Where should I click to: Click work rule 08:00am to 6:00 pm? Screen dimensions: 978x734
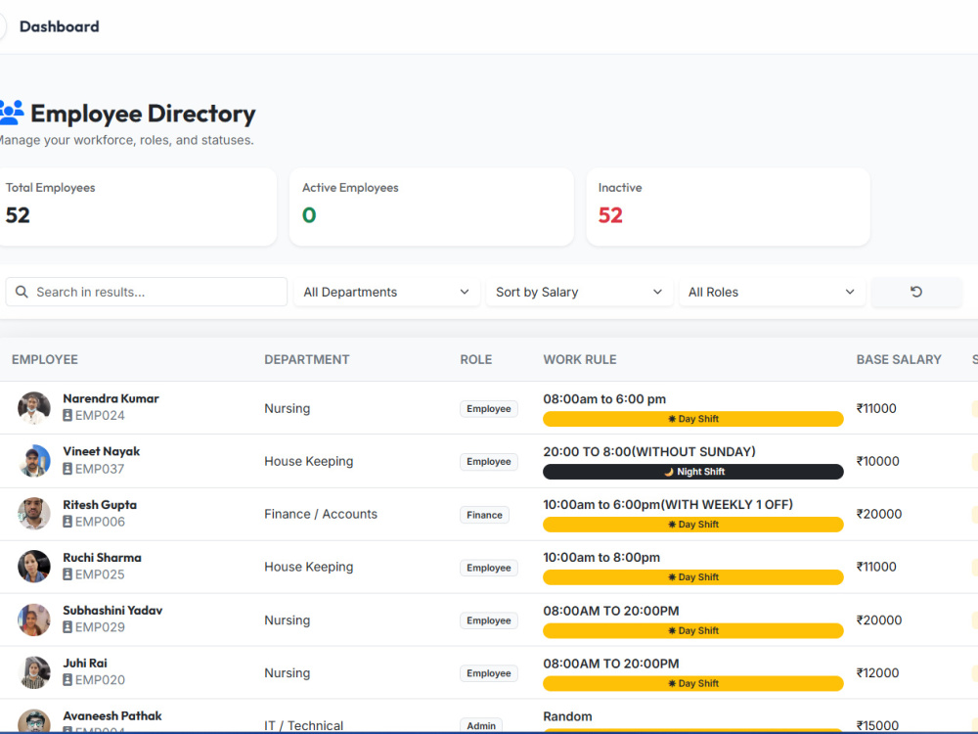coord(604,399)
